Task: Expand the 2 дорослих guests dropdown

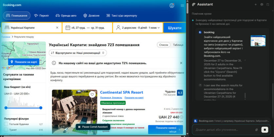Action: [x=138, y=27]
